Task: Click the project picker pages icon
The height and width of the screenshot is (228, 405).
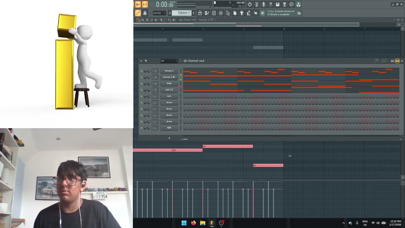Action: [235, 13]
